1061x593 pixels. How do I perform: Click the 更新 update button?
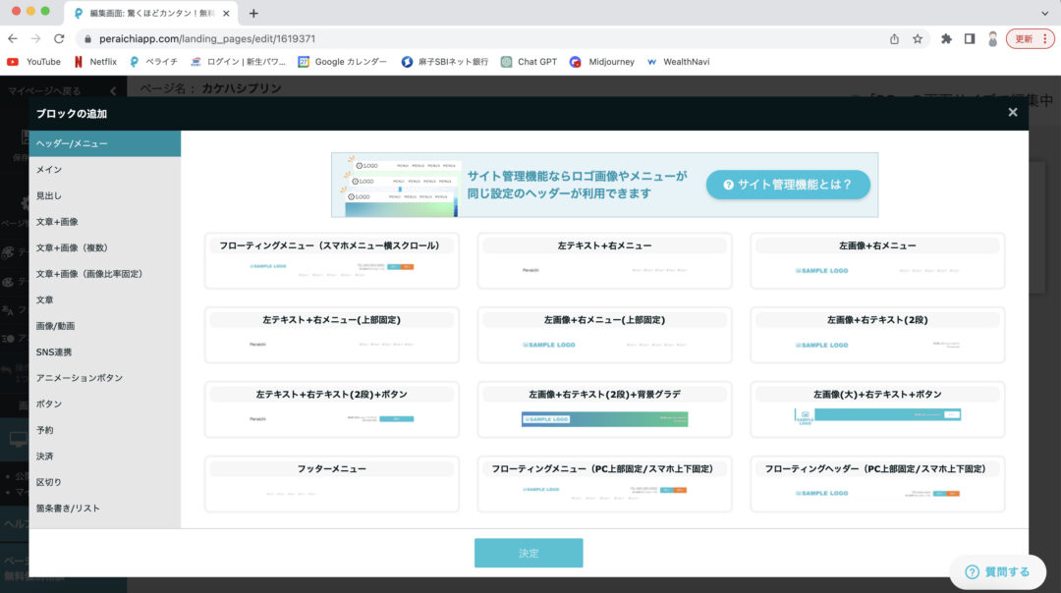point(1030,39)
